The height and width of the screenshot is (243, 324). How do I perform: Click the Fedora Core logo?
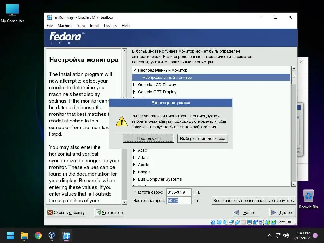coord(67,38)
